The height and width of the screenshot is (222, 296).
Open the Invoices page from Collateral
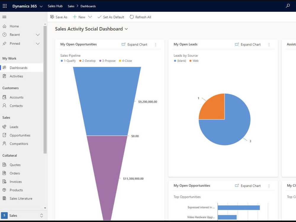click(15, 181)
